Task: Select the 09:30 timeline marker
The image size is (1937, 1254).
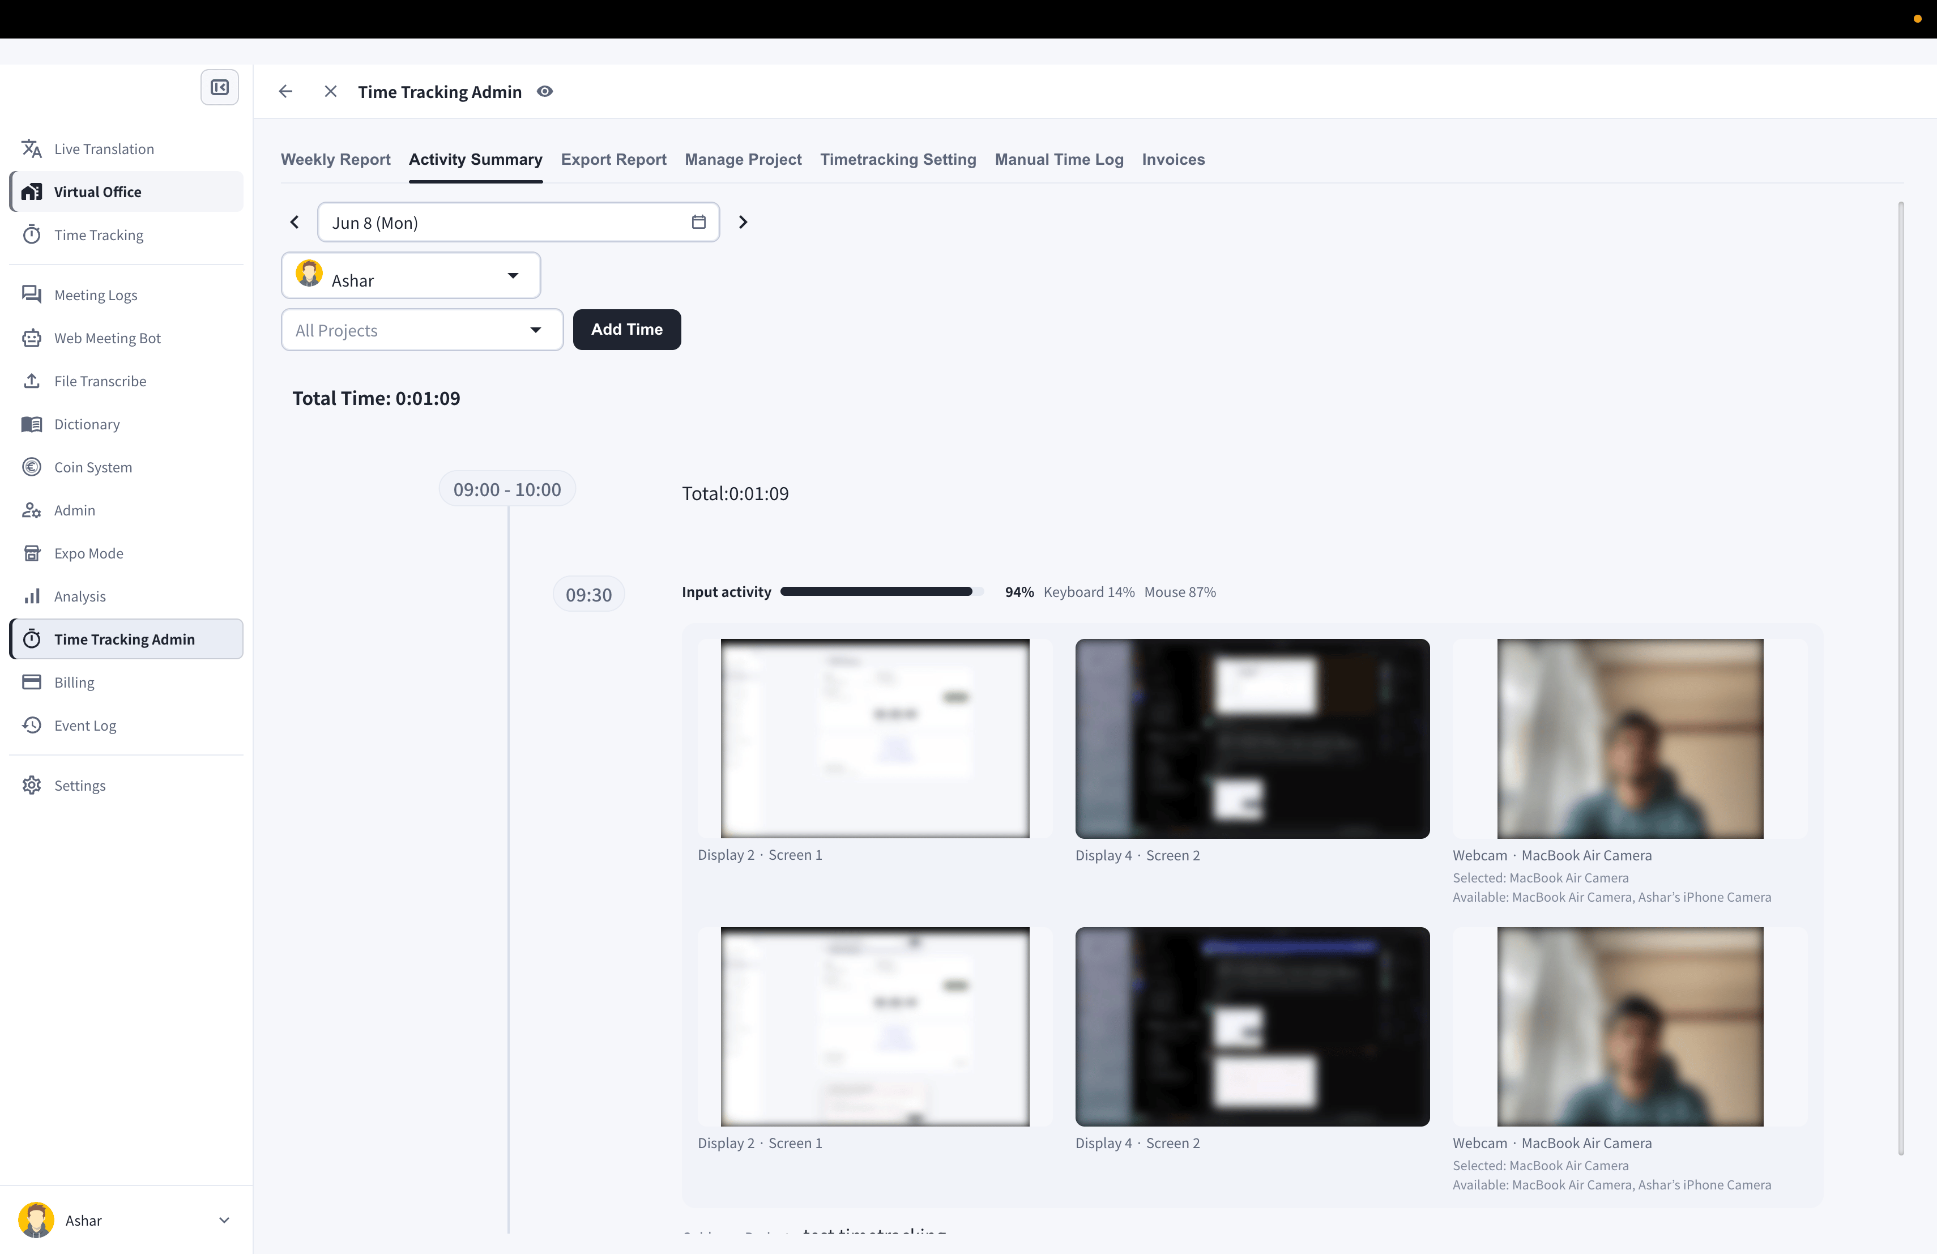Action: click(x=588, y=595)
